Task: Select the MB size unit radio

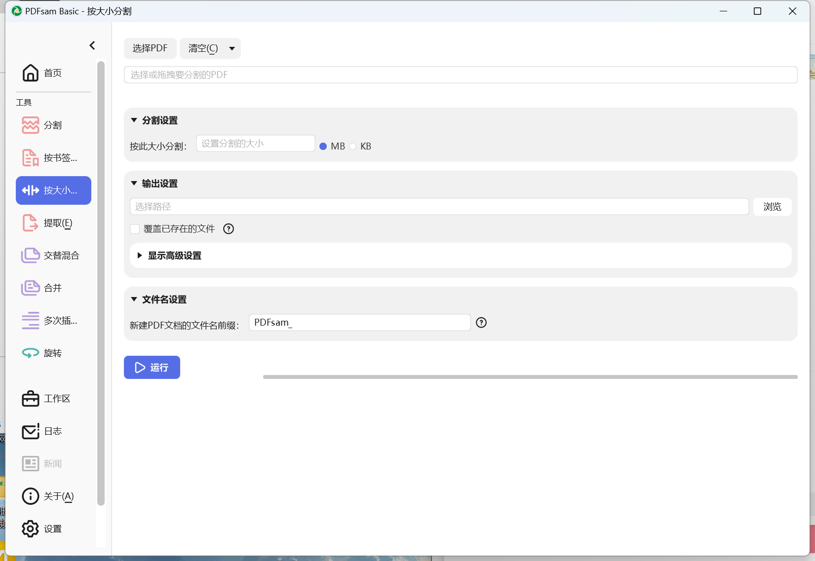Action: [323, 147]
